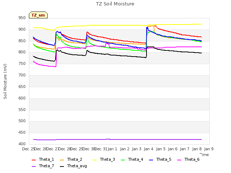Screen dimensions: 231x173
Task: Click the 850 y-axis tick label
Action: [x=22, y=41]
